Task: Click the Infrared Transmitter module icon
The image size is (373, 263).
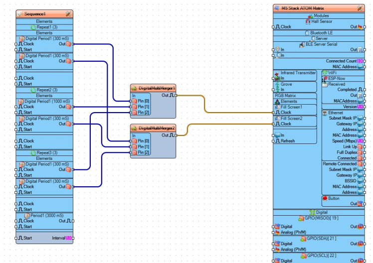Action: tap(277, 73)
